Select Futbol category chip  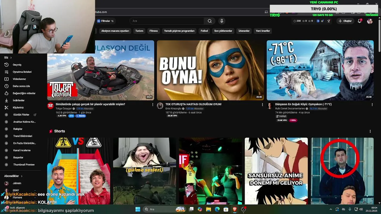204,31
